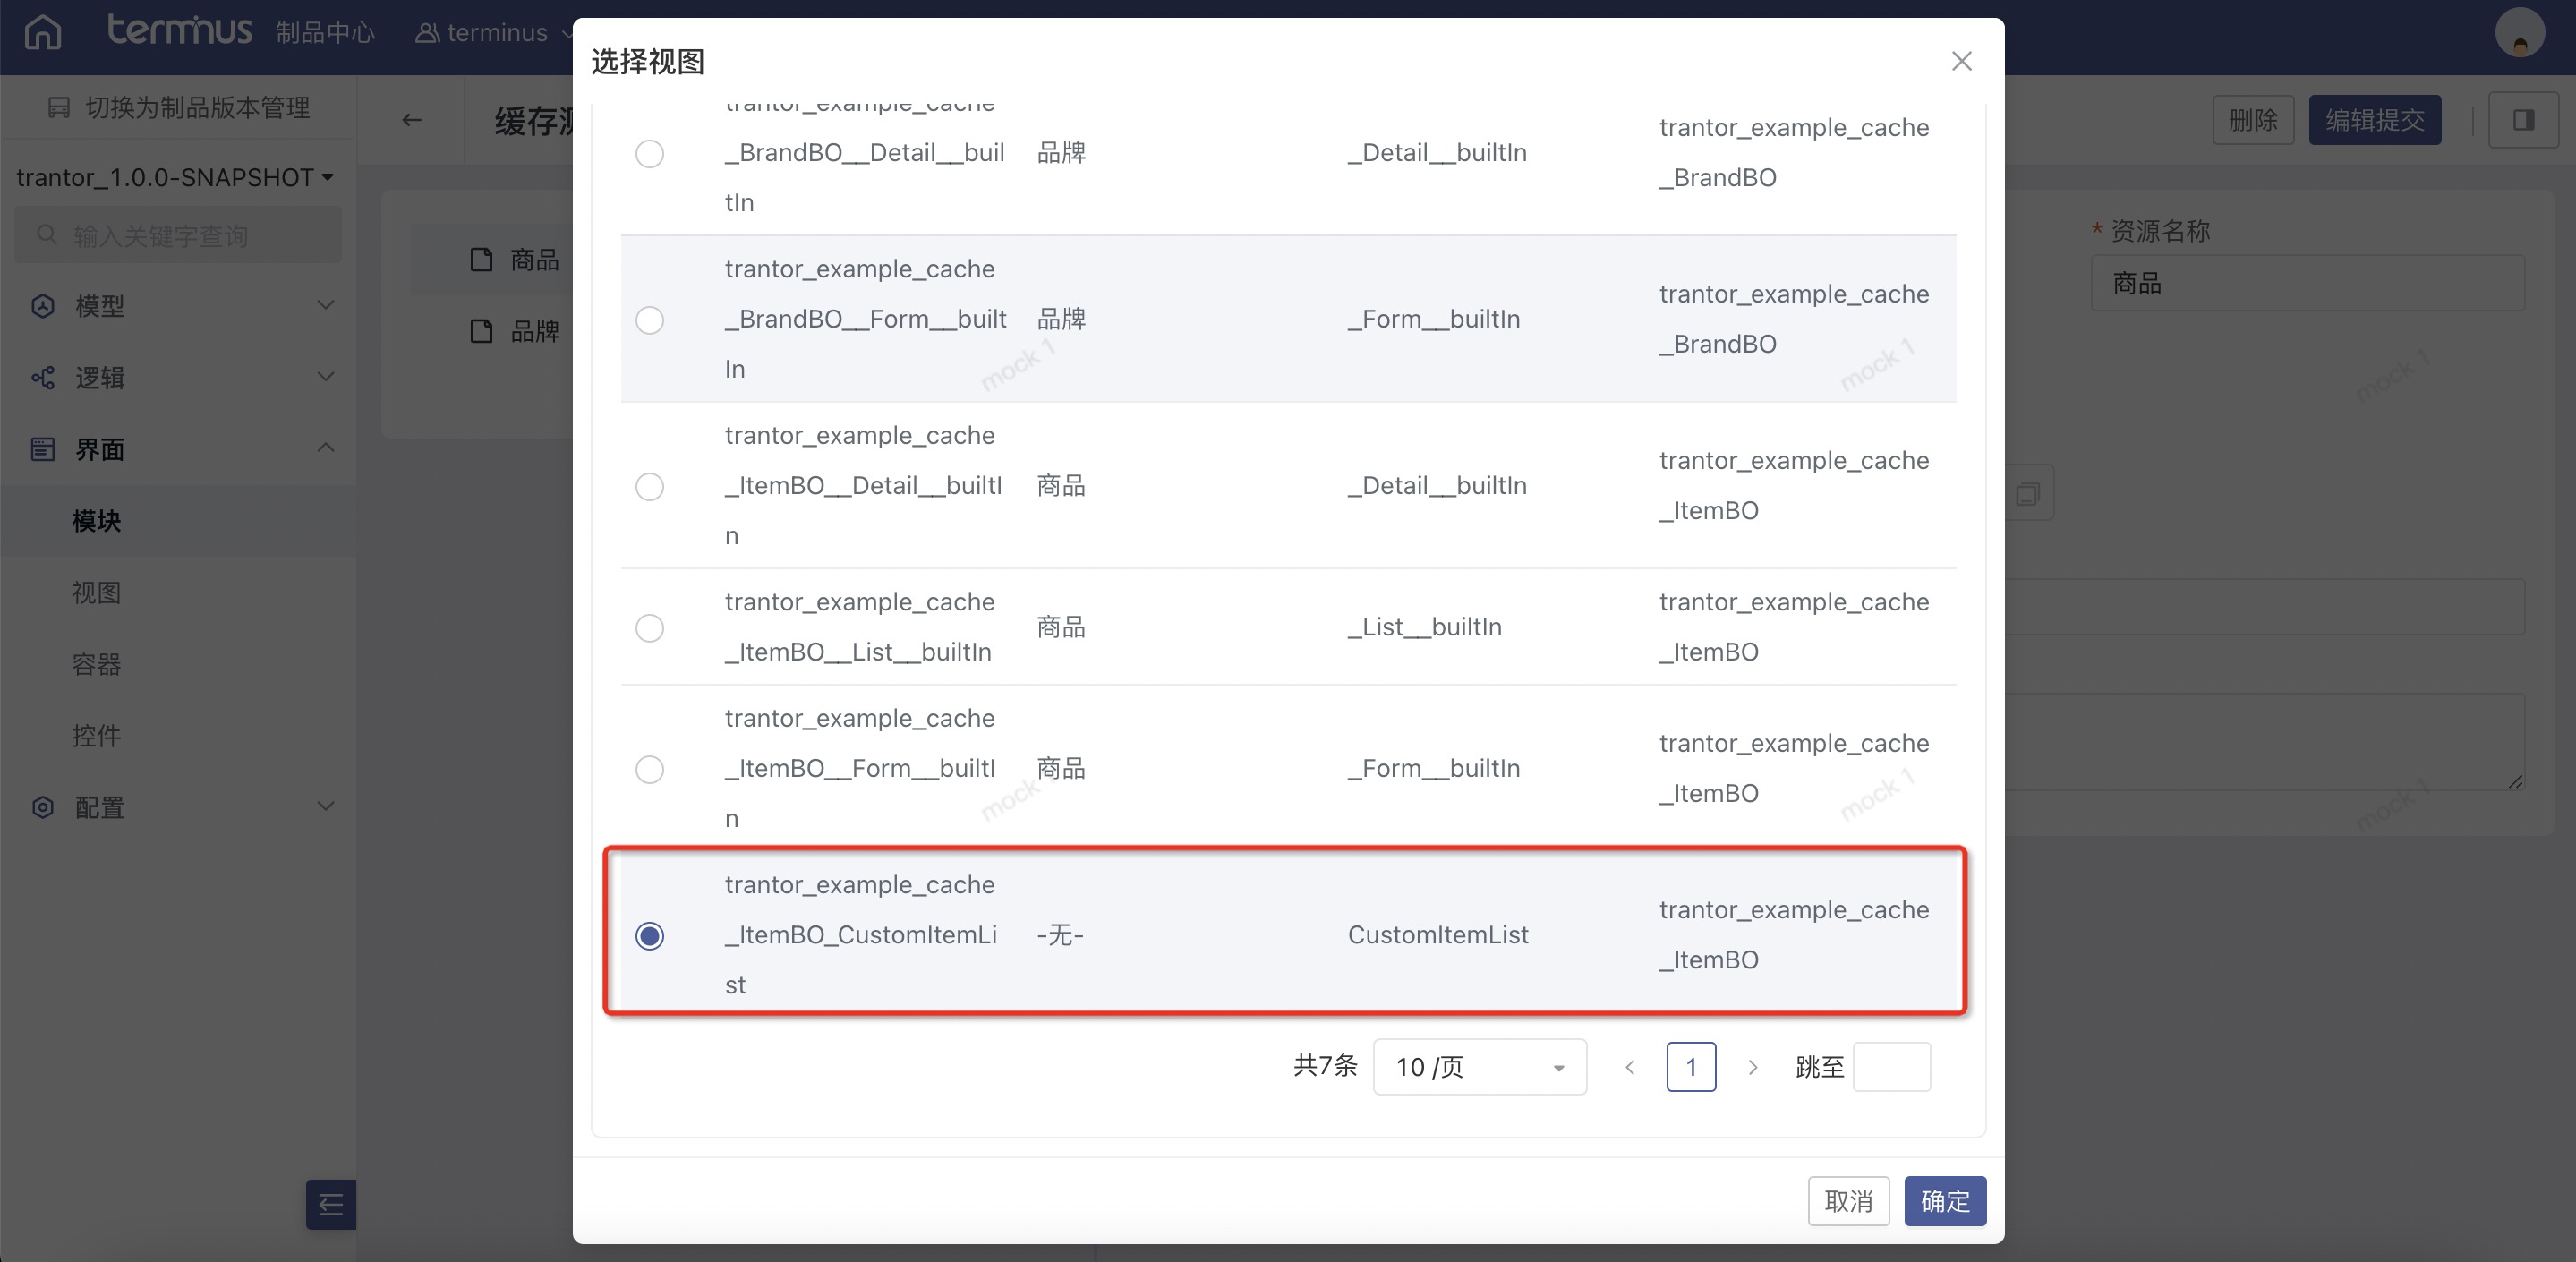Select ItemBO__Detail__builtIn radio button
The width and height of the screenshot is (2576, 1262).
[x=650, y=486]
